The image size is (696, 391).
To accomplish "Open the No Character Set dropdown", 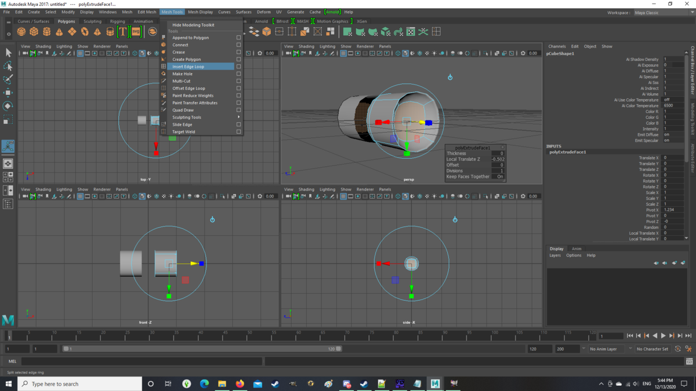I will (653, 349).
